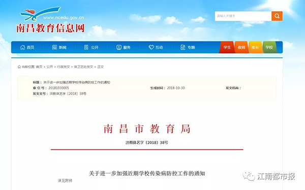This screenshot has width=305, height=190.
Task: Click the title text in the info box
Action: pyautogui.click(x=77, y=82)
